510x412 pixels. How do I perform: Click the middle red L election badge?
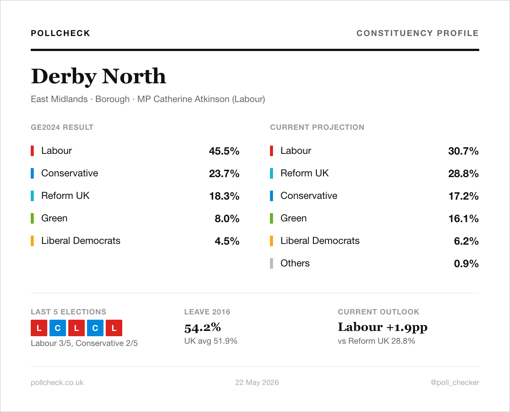[x=76, y=328]
